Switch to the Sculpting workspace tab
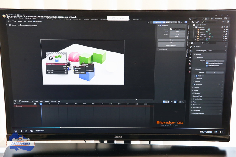The width and height of the screenshot is (236, 157). point(58,19)
